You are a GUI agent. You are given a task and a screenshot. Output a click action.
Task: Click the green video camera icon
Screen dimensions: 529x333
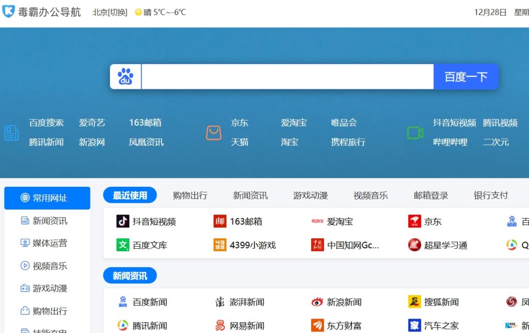[415, 133]
